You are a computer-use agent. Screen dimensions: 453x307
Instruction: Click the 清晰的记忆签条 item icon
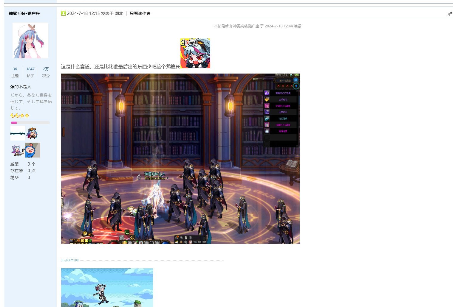(267, 93)
